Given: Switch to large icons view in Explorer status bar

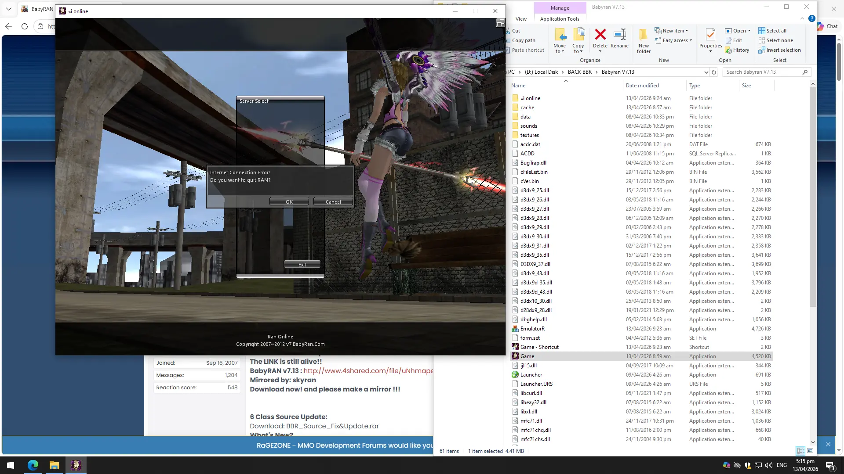Looking at the screenshot, I should point(810,451).
